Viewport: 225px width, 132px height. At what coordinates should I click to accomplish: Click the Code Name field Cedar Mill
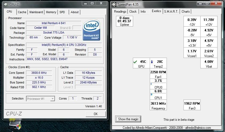point(40,28)
